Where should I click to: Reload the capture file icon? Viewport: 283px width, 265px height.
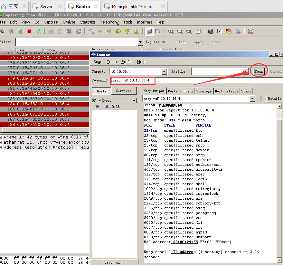point(78,31)
